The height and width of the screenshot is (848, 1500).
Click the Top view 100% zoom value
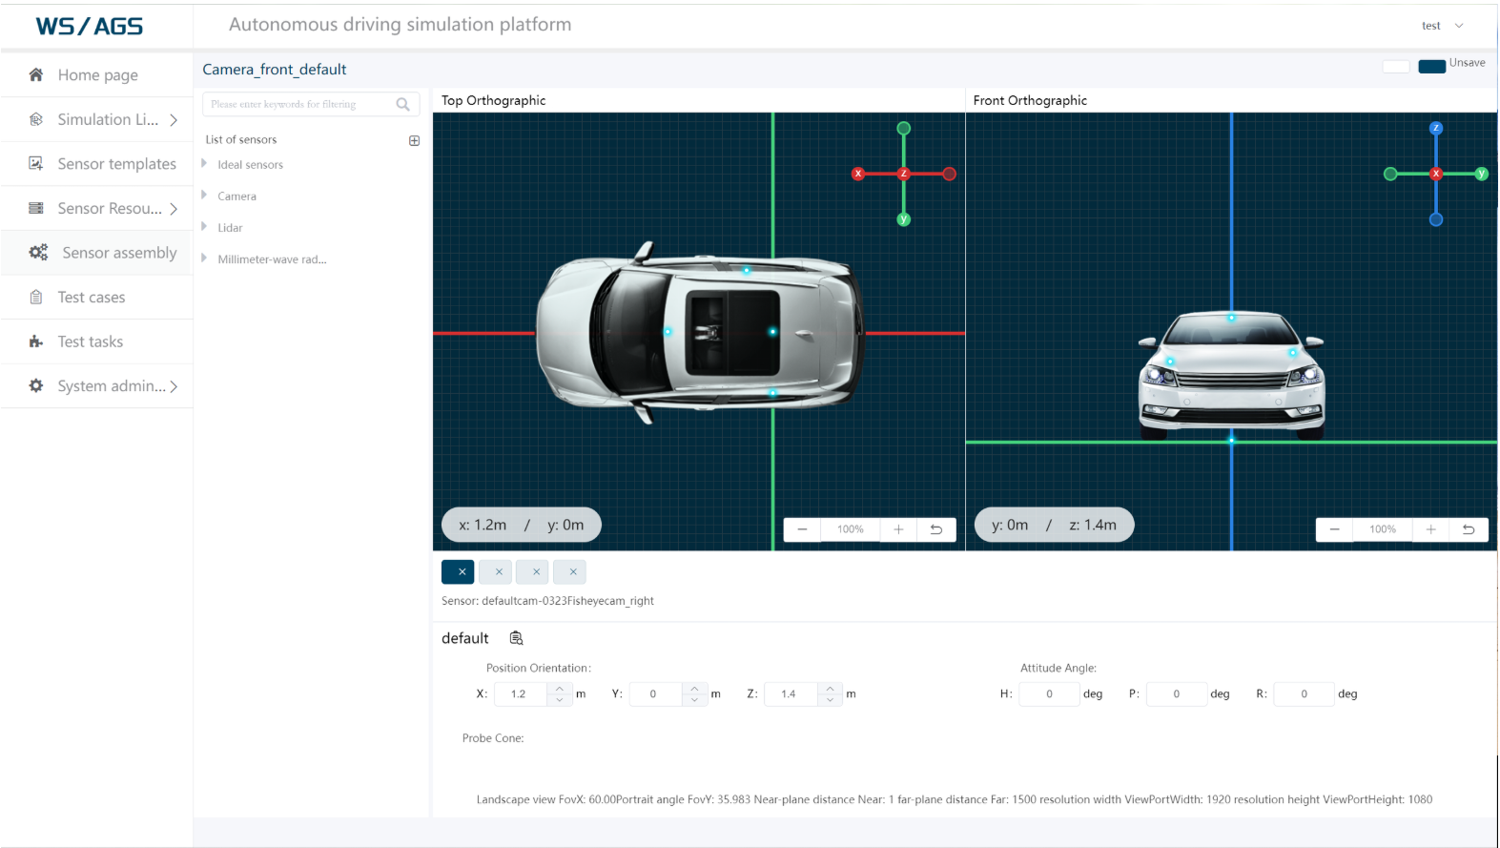pyautogui.click(x=851, y=529)
